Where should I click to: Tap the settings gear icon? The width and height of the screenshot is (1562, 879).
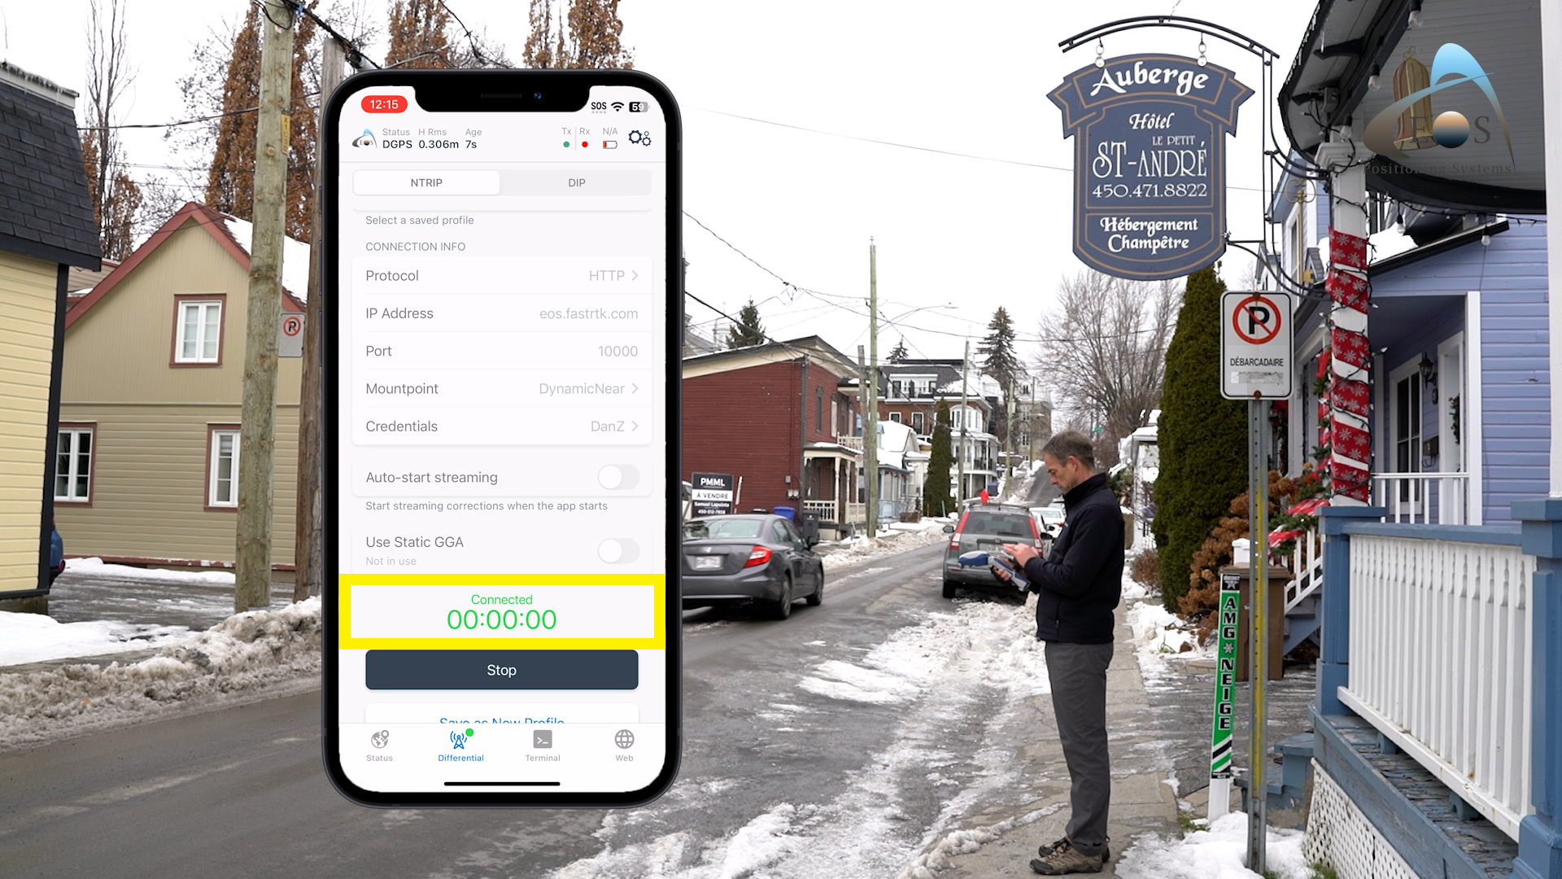point(639,138)
